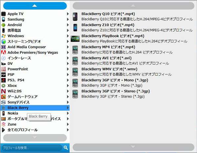Image resolution: width=197 pixels, height=153 pixels.
Task: Click the Adobe Premiere/Sony Vegas icon
Action: click(4, 53)
